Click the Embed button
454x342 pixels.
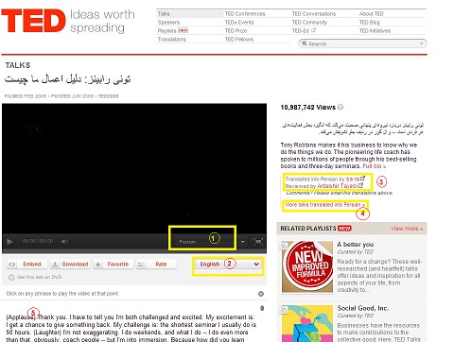27,265
